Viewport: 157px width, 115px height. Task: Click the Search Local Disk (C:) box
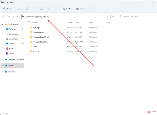point(137,16)
